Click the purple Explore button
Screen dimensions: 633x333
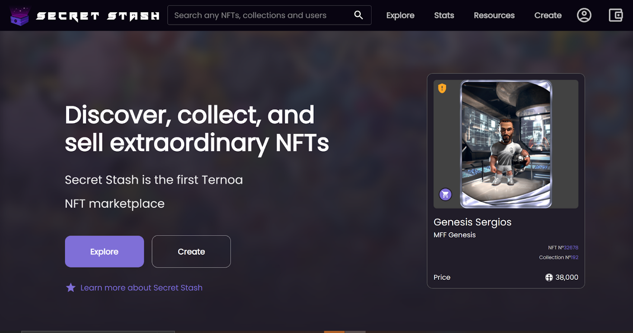[104, 251]
